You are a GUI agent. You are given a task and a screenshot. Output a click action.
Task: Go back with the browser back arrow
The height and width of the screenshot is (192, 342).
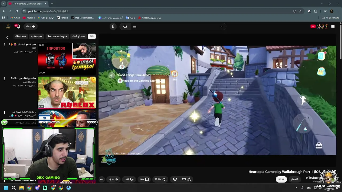point(4,11)
